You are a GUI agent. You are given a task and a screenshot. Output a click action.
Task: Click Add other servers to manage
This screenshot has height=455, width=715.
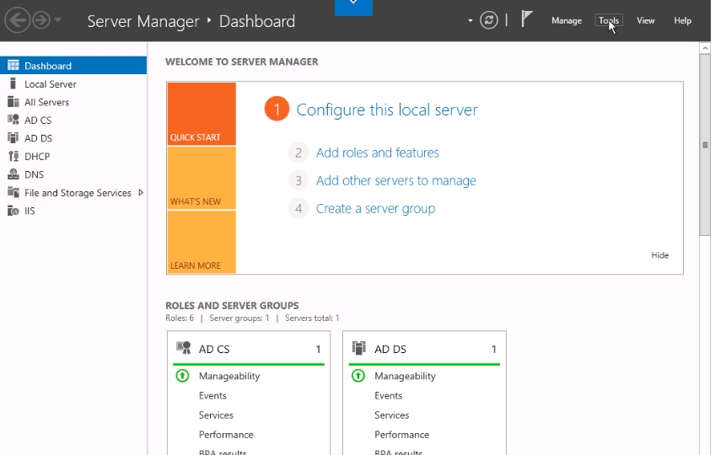pyautogui.click(x=395, y=180)
